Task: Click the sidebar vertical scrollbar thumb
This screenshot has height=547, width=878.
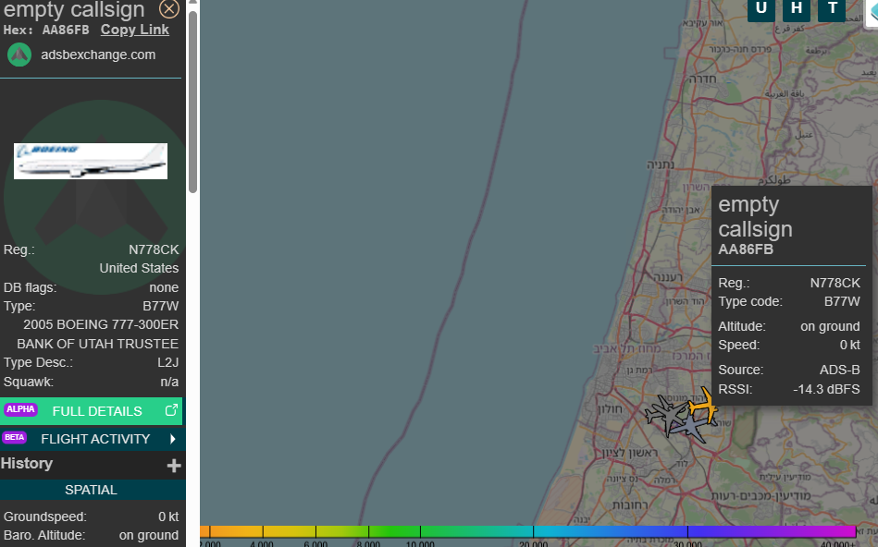Action: [192, 102]
